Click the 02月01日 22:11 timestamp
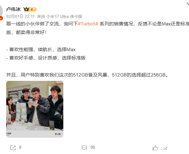The height and width of the screenshot is (154, 189). [x=20, y=16]
